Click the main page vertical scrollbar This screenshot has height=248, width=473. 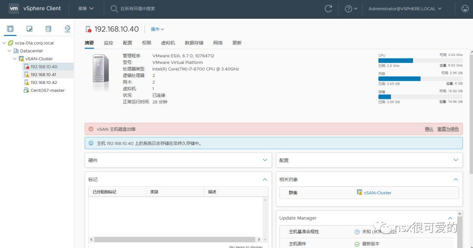point(471,114)
